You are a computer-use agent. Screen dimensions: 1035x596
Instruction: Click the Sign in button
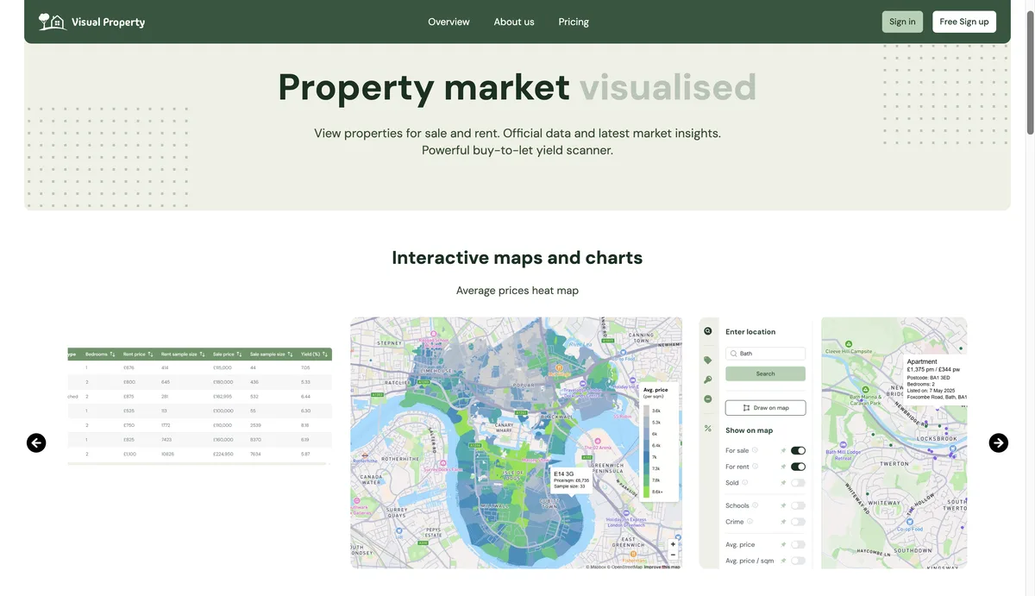click(x=902, y=22)
